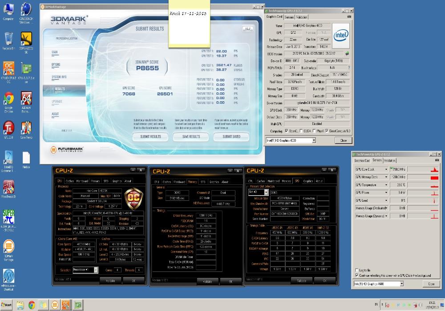The height and width of the screenshot is (311, 445).
Task: Open Windows Explorer from the taskbar
Action: (20, 305)
